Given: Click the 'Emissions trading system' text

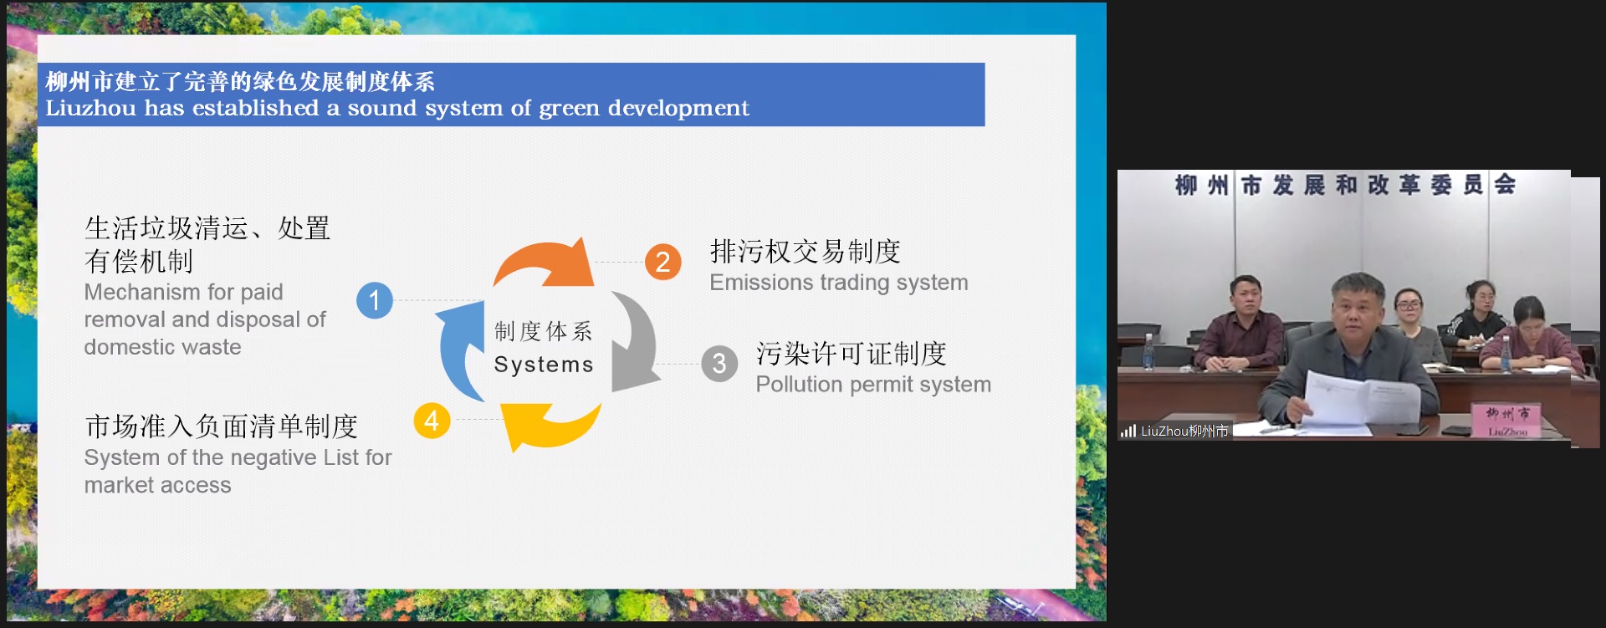Looking at the screenshot, I should point(838,283).
